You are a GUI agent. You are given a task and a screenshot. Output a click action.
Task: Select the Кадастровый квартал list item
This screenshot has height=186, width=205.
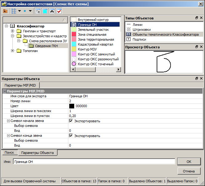coord(95,44)
